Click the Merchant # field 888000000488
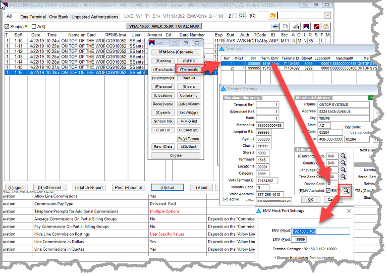 [270, 126]
